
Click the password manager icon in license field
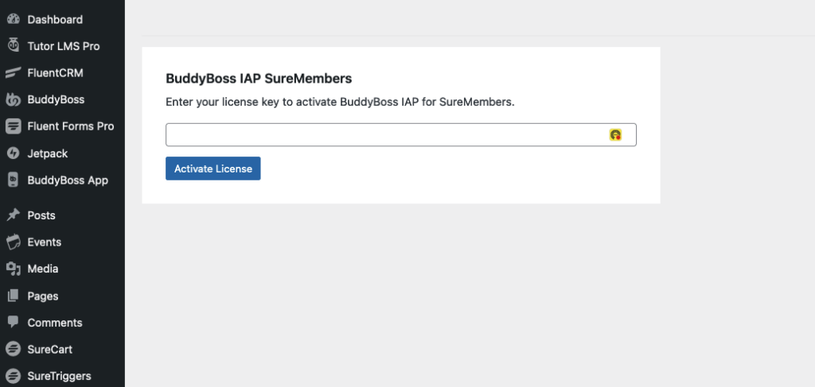pyautogui.click(x=615, y=135)
